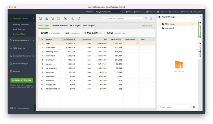Click the triangle Google Ads update icon
The height and width of the screenshot is (124, 213).
[x=46, y=18]
